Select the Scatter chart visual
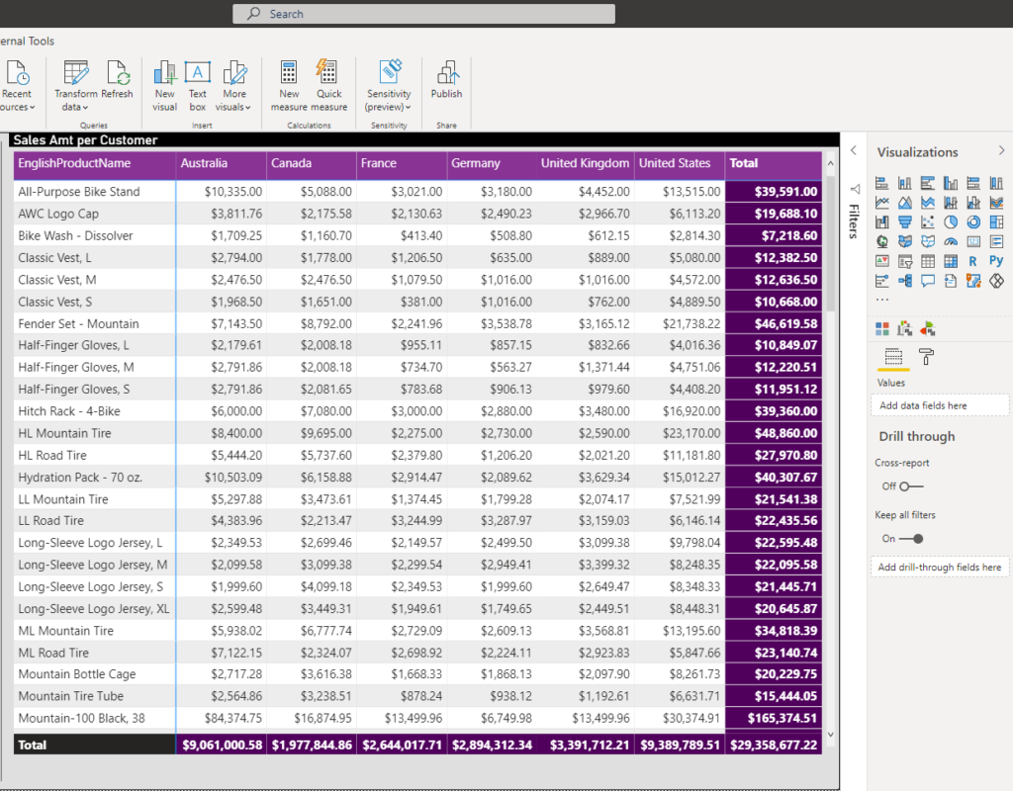The height and width of the screenshot is (791, 1013). (928, 222)
